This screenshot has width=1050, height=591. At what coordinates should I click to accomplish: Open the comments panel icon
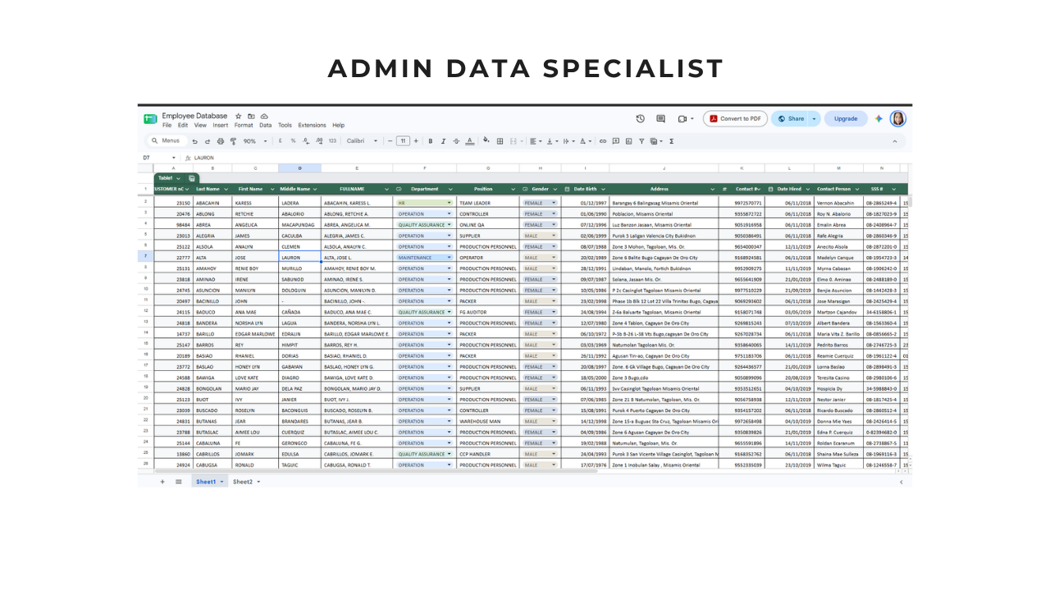(x=661, y=119)
